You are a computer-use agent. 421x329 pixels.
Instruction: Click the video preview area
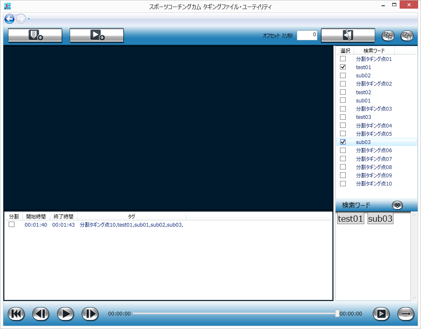tap(168, 128)
